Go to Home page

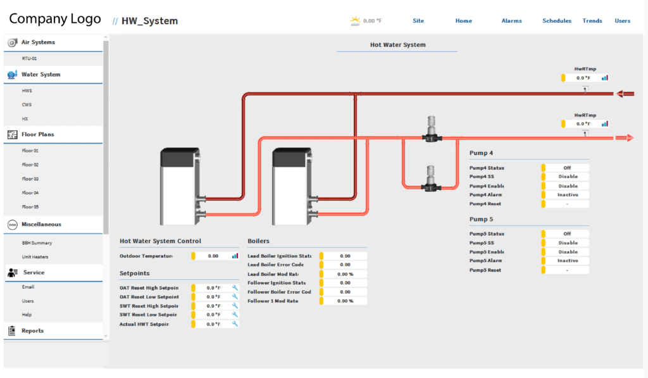pos(464,21)
